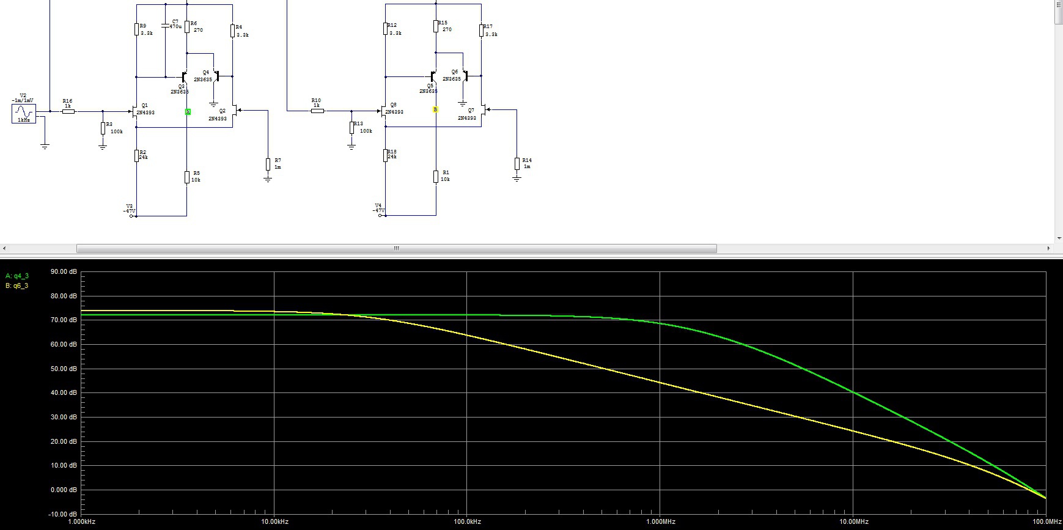Select resistor R14 (1m) symbol
1063x530 pixels.
[x=517, y=163]
